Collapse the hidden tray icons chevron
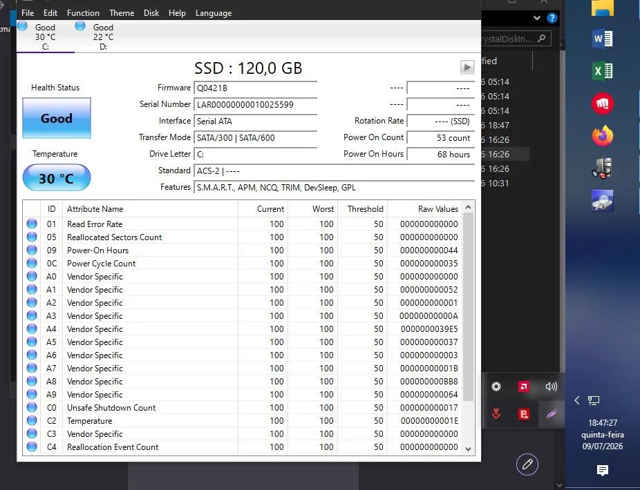 [576, 400]
